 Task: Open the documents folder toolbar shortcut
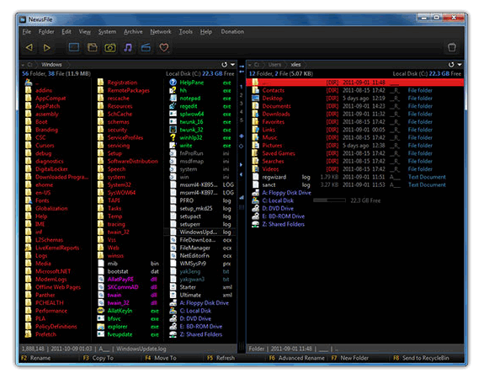[x=92, y=47]
